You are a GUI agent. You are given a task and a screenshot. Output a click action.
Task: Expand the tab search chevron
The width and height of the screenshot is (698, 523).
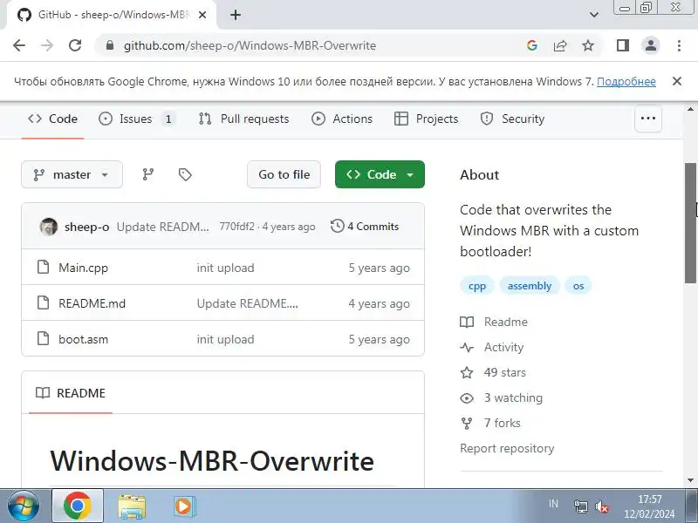[x=594, y=15]
